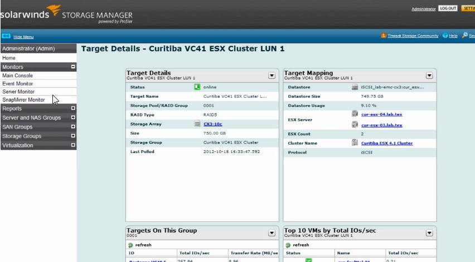Open Target Details panel dropdown arrow
Image resolution: width=475 pixels, height=262 pixels.
pyautogui.click(x=272, y=76)
